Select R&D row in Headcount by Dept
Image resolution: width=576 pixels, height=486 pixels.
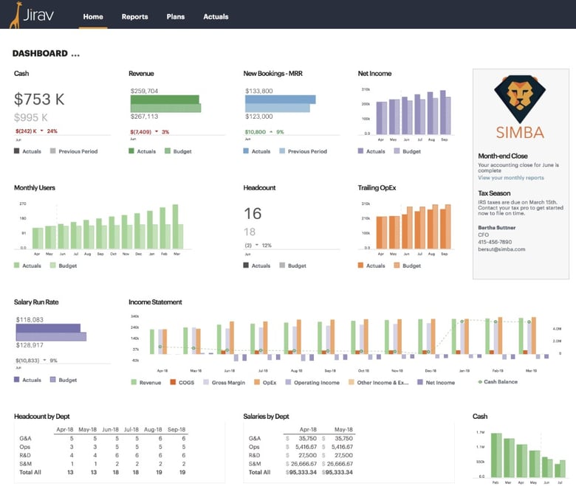pyautogui.click(x=103, y=455)
